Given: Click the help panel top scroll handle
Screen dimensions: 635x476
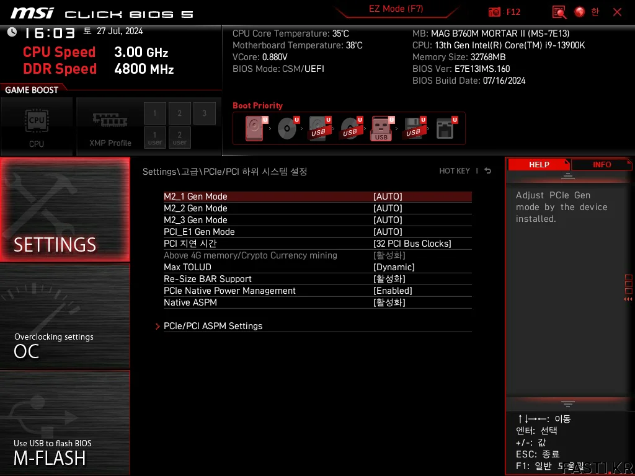Looking at the screenshot, I should click(x=568, y=175).
